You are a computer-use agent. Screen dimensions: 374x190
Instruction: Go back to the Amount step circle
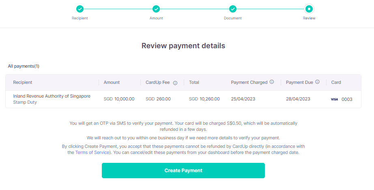point(156,9)
